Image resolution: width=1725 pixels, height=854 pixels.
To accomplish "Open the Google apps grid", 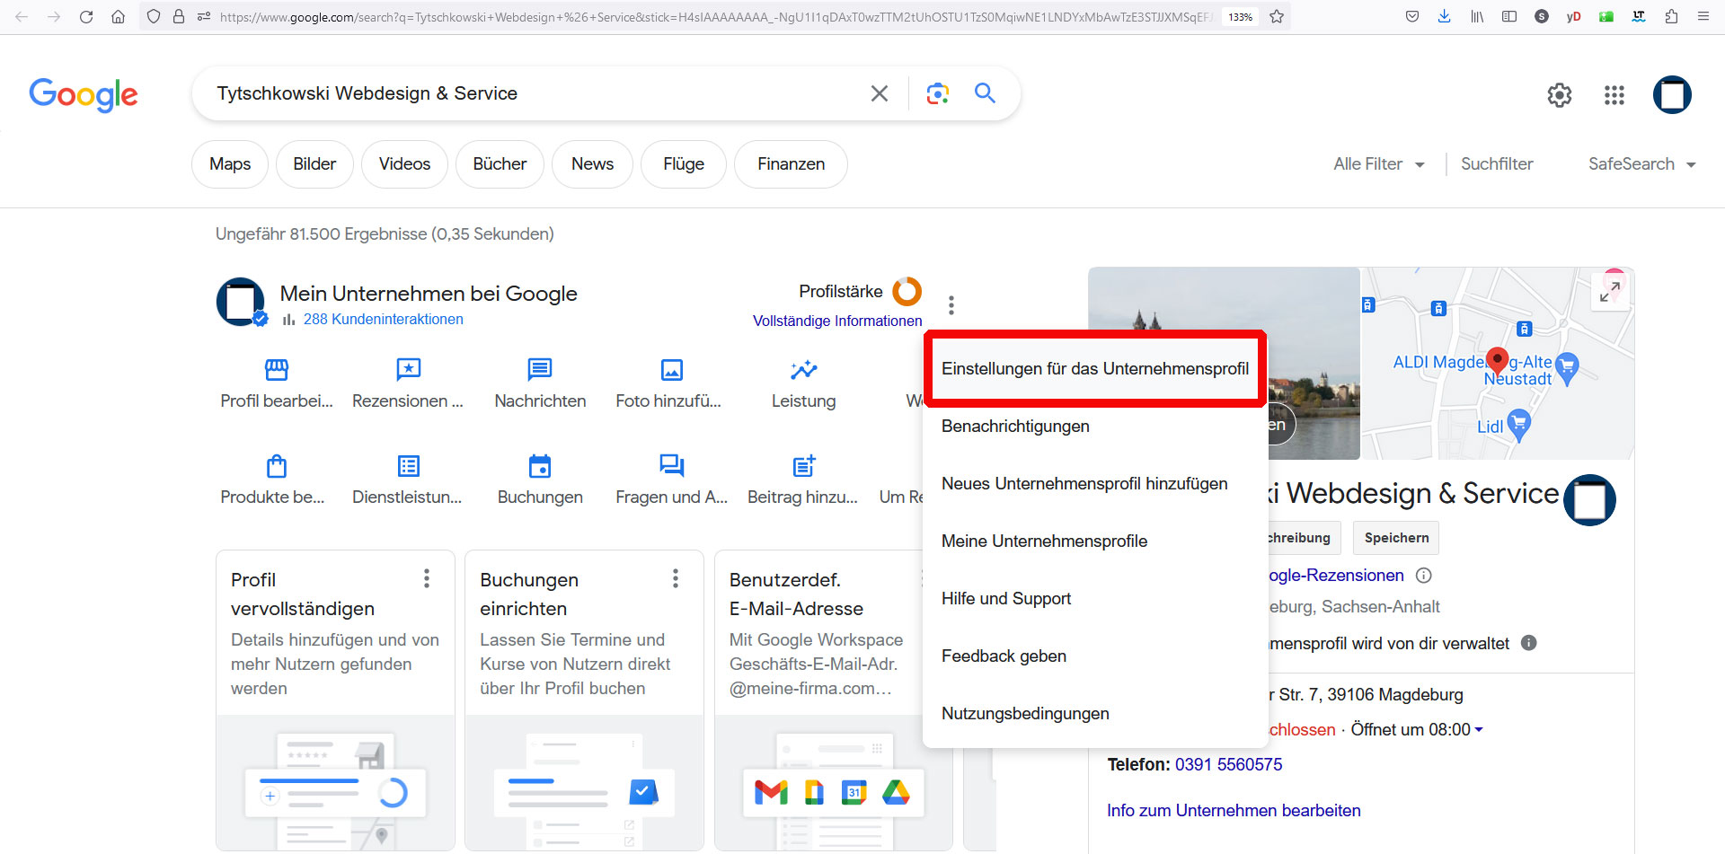I will click(x=1614, y=95).
